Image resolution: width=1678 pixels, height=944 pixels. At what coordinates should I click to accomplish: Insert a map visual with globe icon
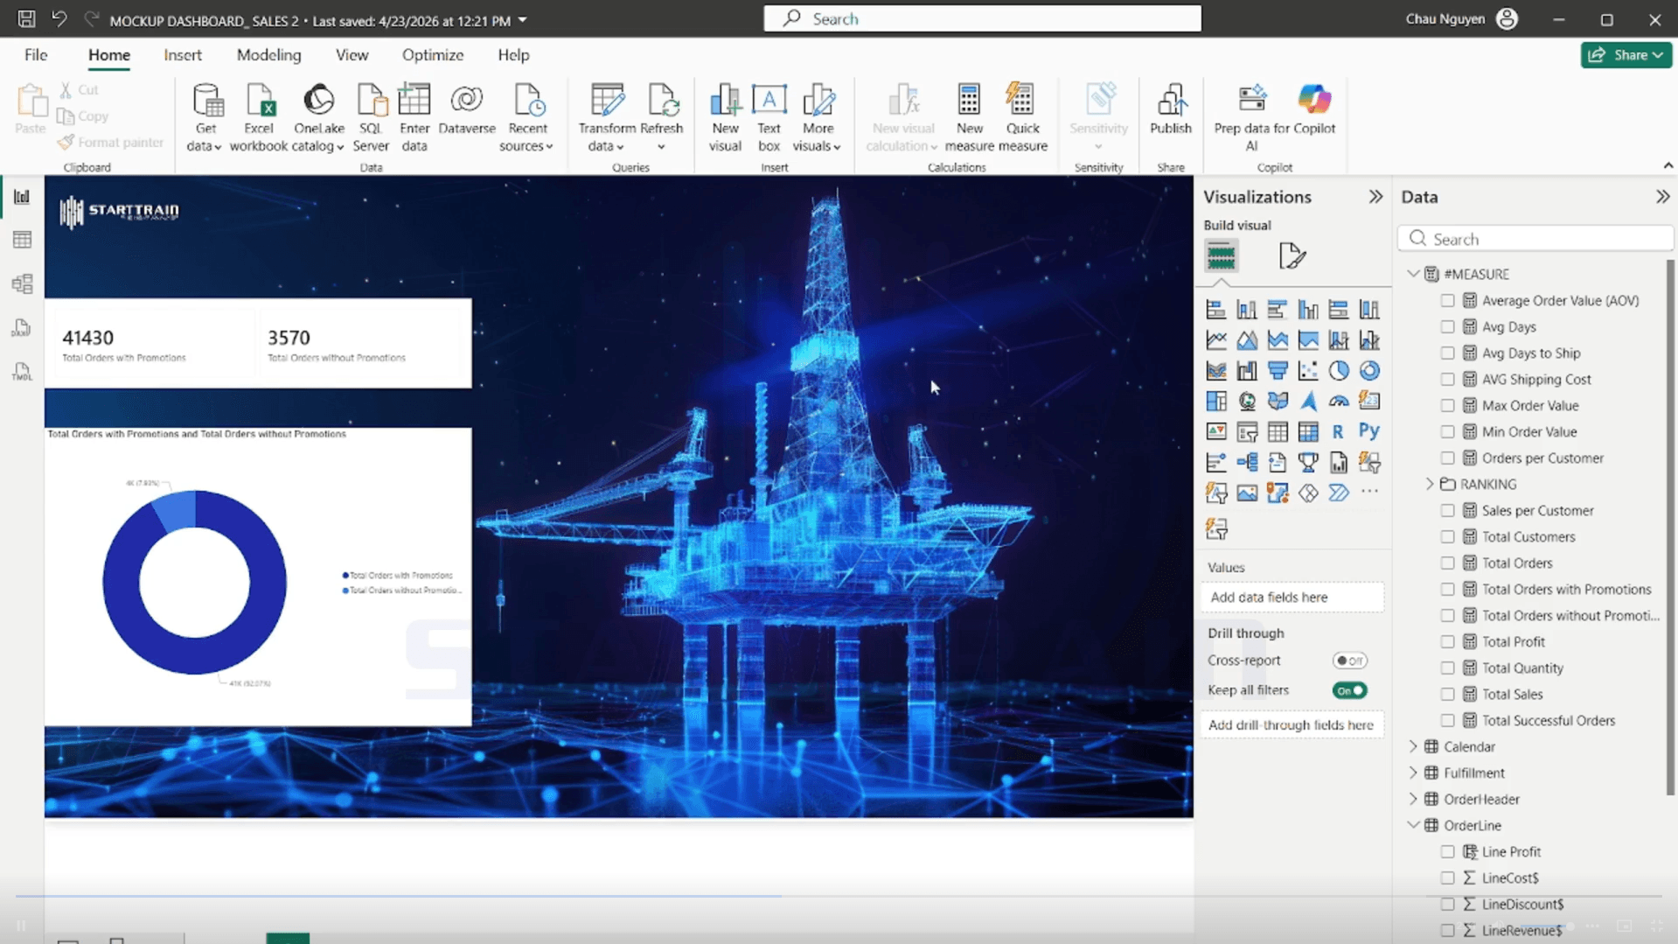[1247, 402]
